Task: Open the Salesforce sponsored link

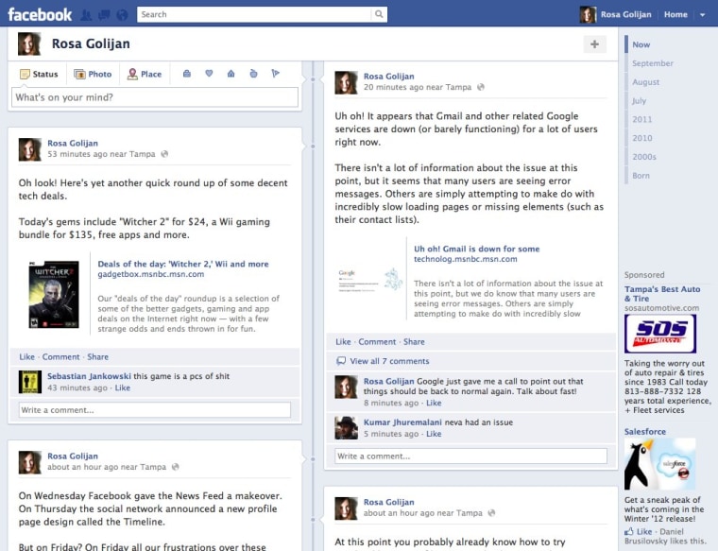Action: pyautogui.click(x=645, y=432)
